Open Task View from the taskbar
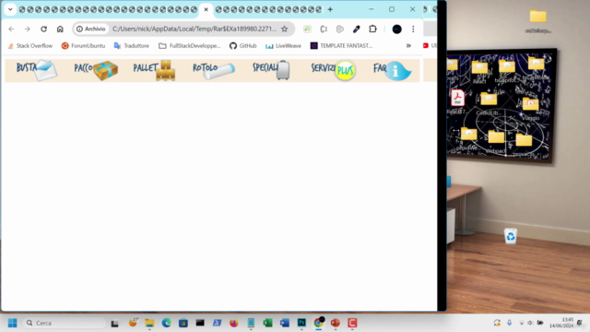This screenshot has height=332, width=590. click(x=114, y=323)
